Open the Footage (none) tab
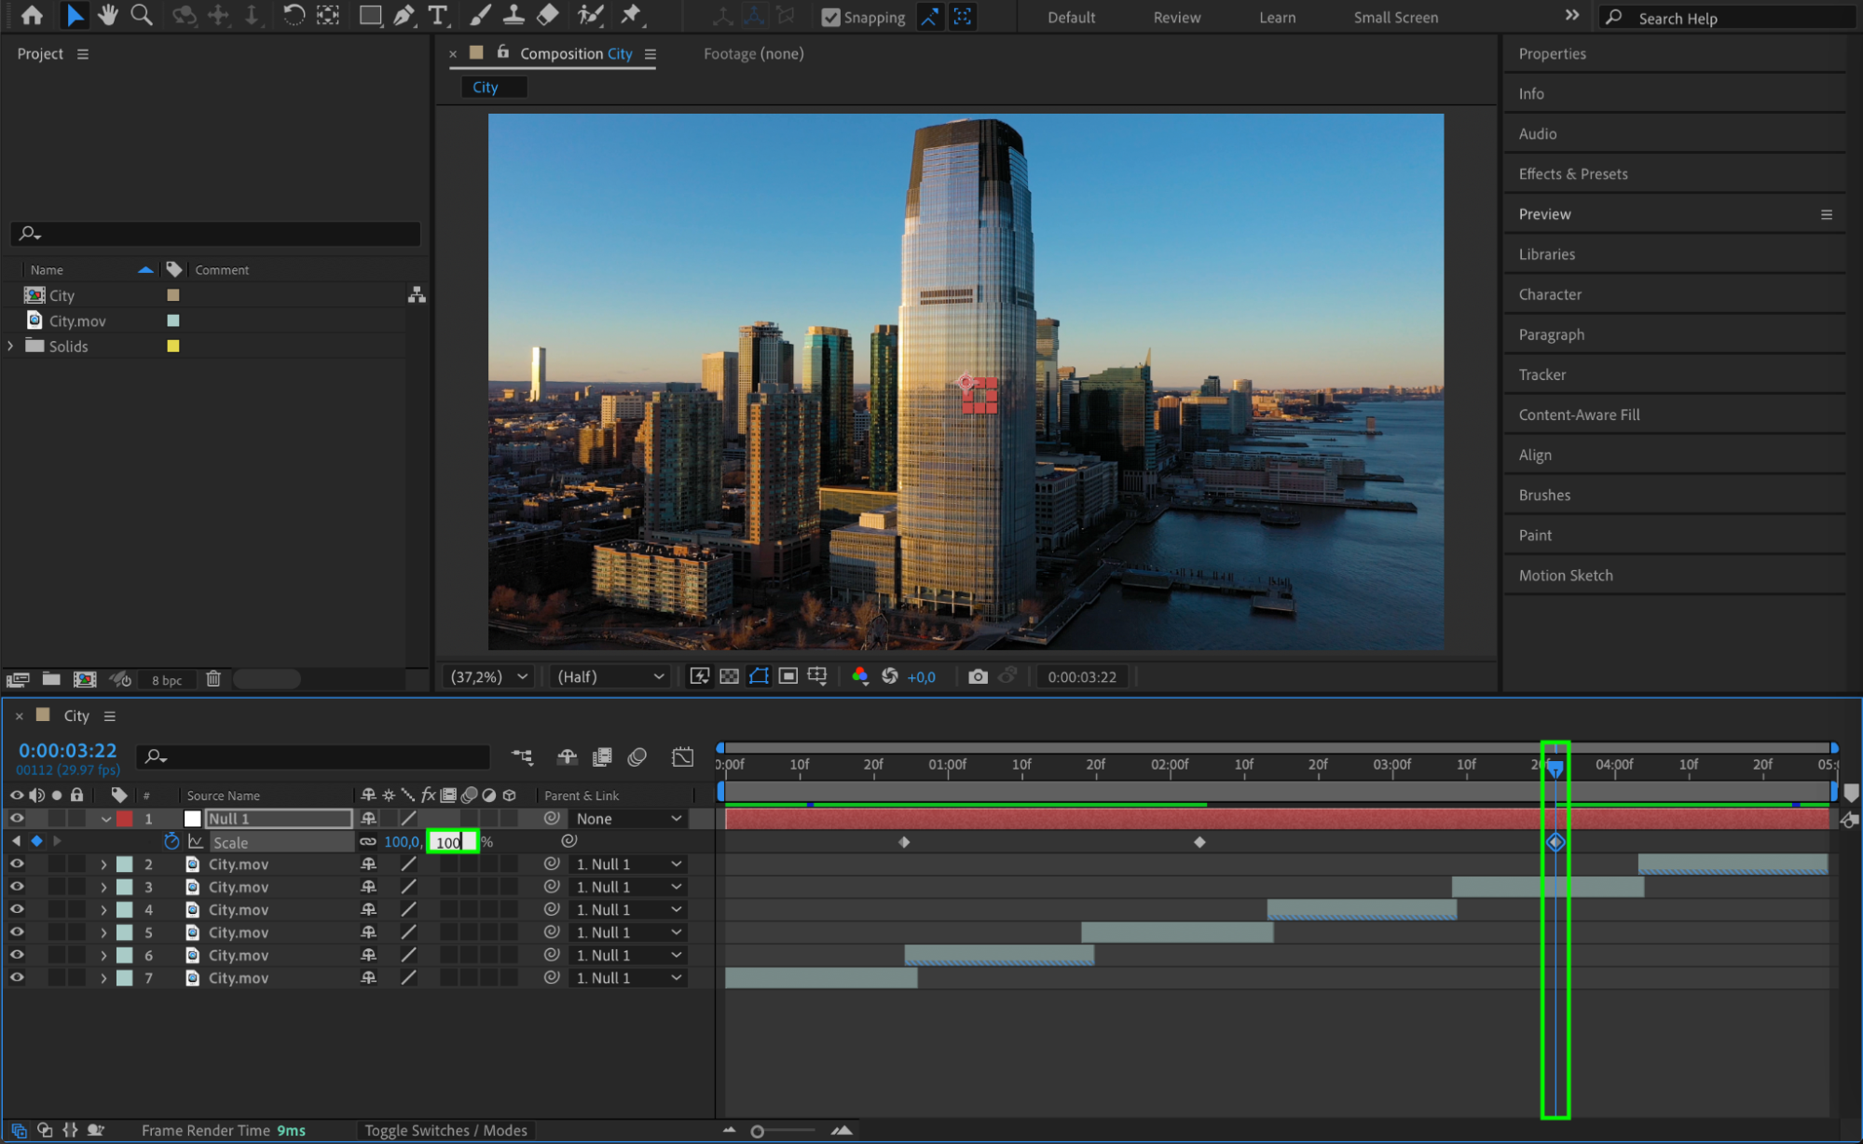The height and width of the screenshot is (1144, 1863). pos(753,54)
